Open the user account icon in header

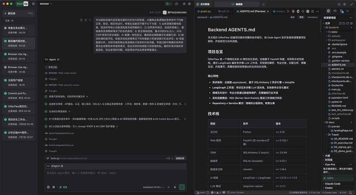pyautogui.click(x=190, y=4)
